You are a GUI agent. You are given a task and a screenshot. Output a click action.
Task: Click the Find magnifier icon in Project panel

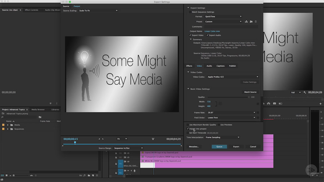(84, 175)
